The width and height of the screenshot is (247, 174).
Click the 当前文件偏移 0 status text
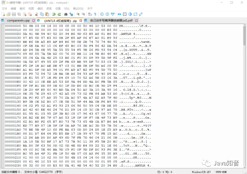(11, 172)
